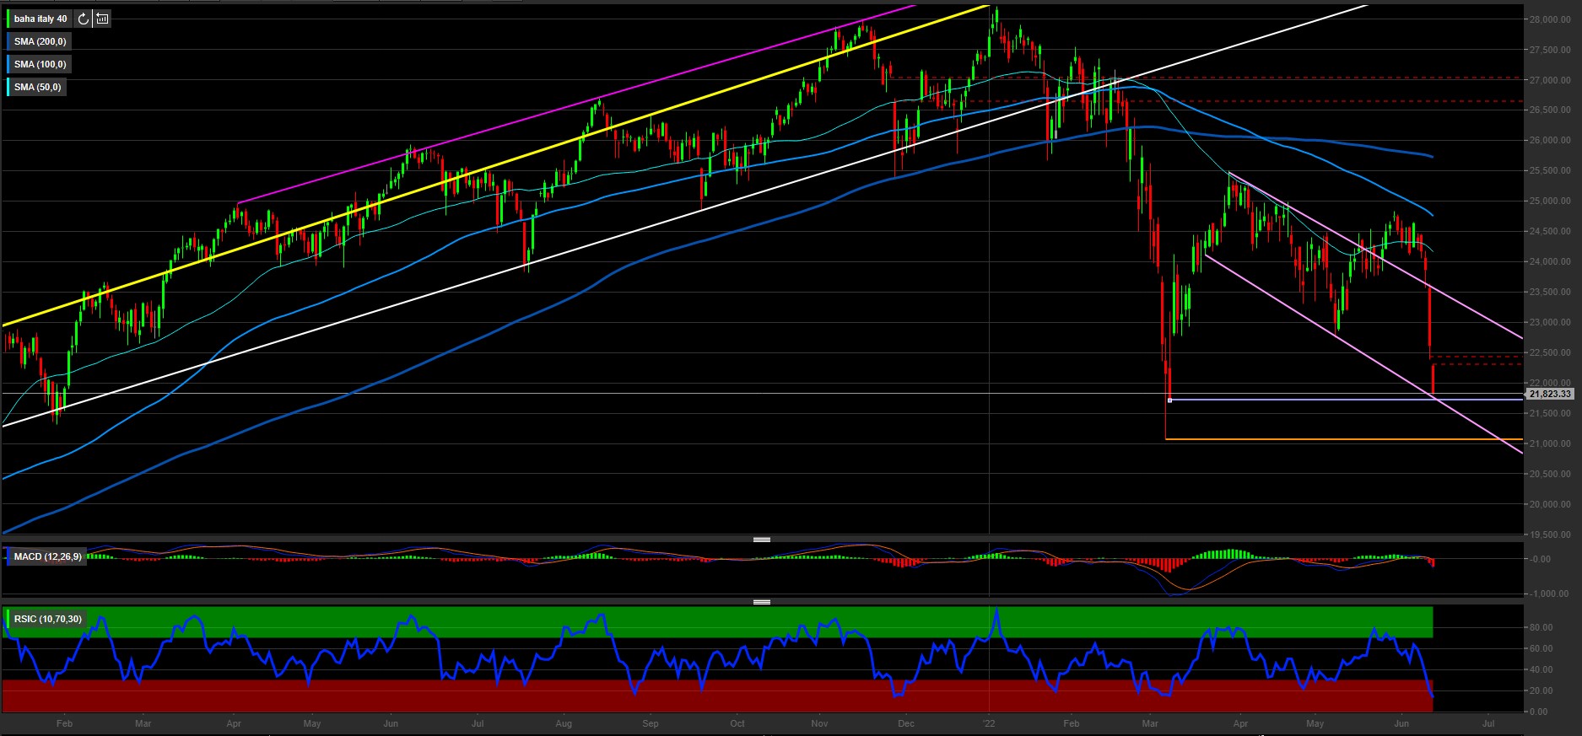The width and height of the screenshot is (1582, 736).
Task: Click the 21,000.00 price axis label
Action: [x=1551, y=443]
